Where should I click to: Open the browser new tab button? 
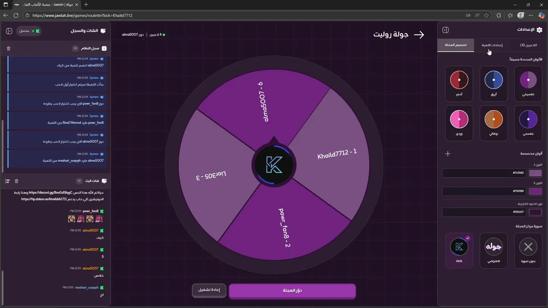(86, 4)
